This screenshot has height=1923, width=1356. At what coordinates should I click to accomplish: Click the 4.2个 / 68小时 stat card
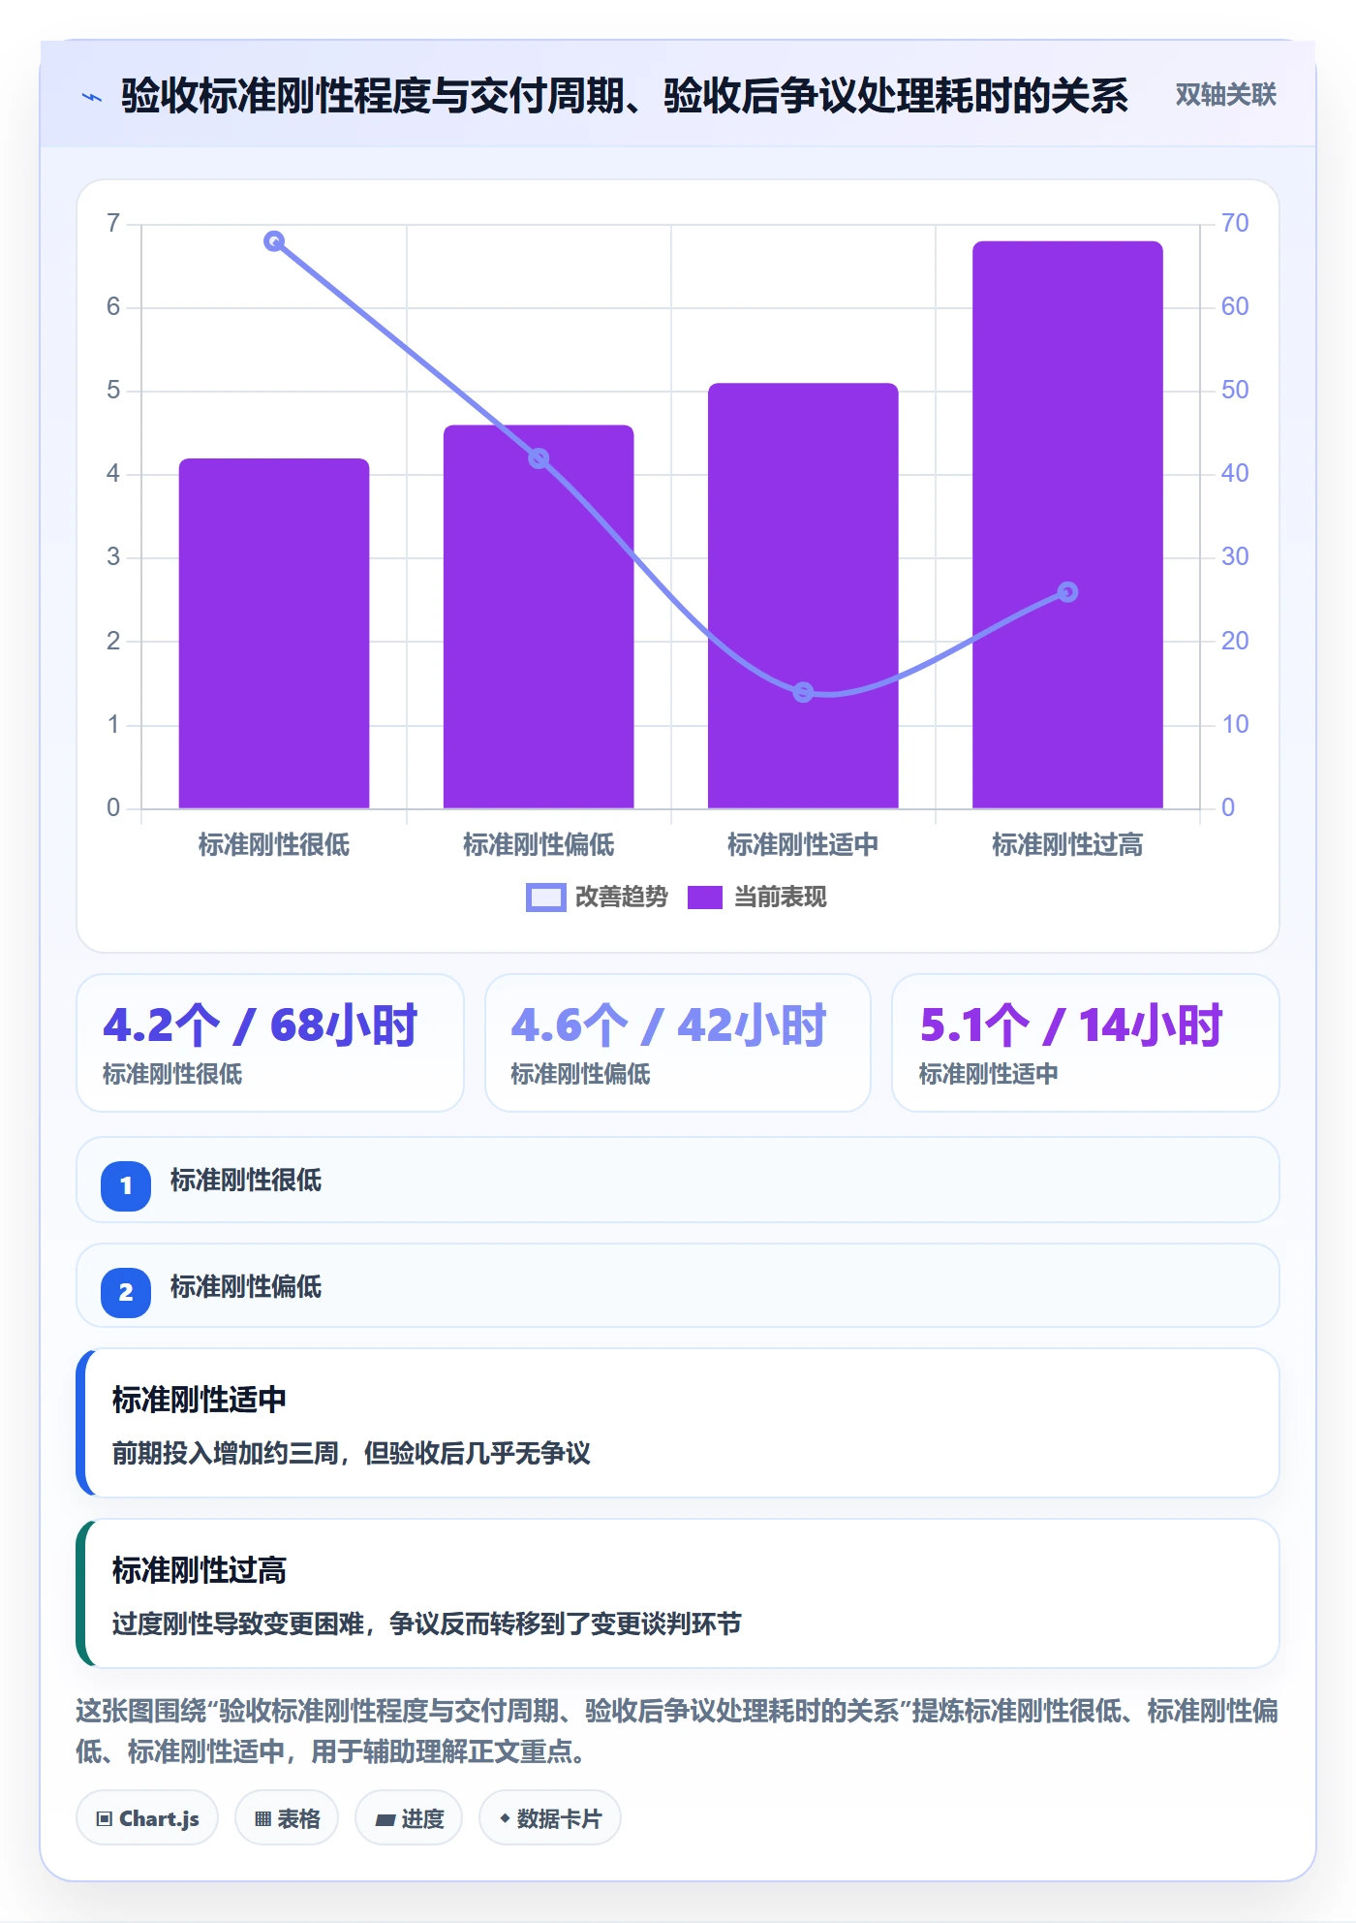270,1043
